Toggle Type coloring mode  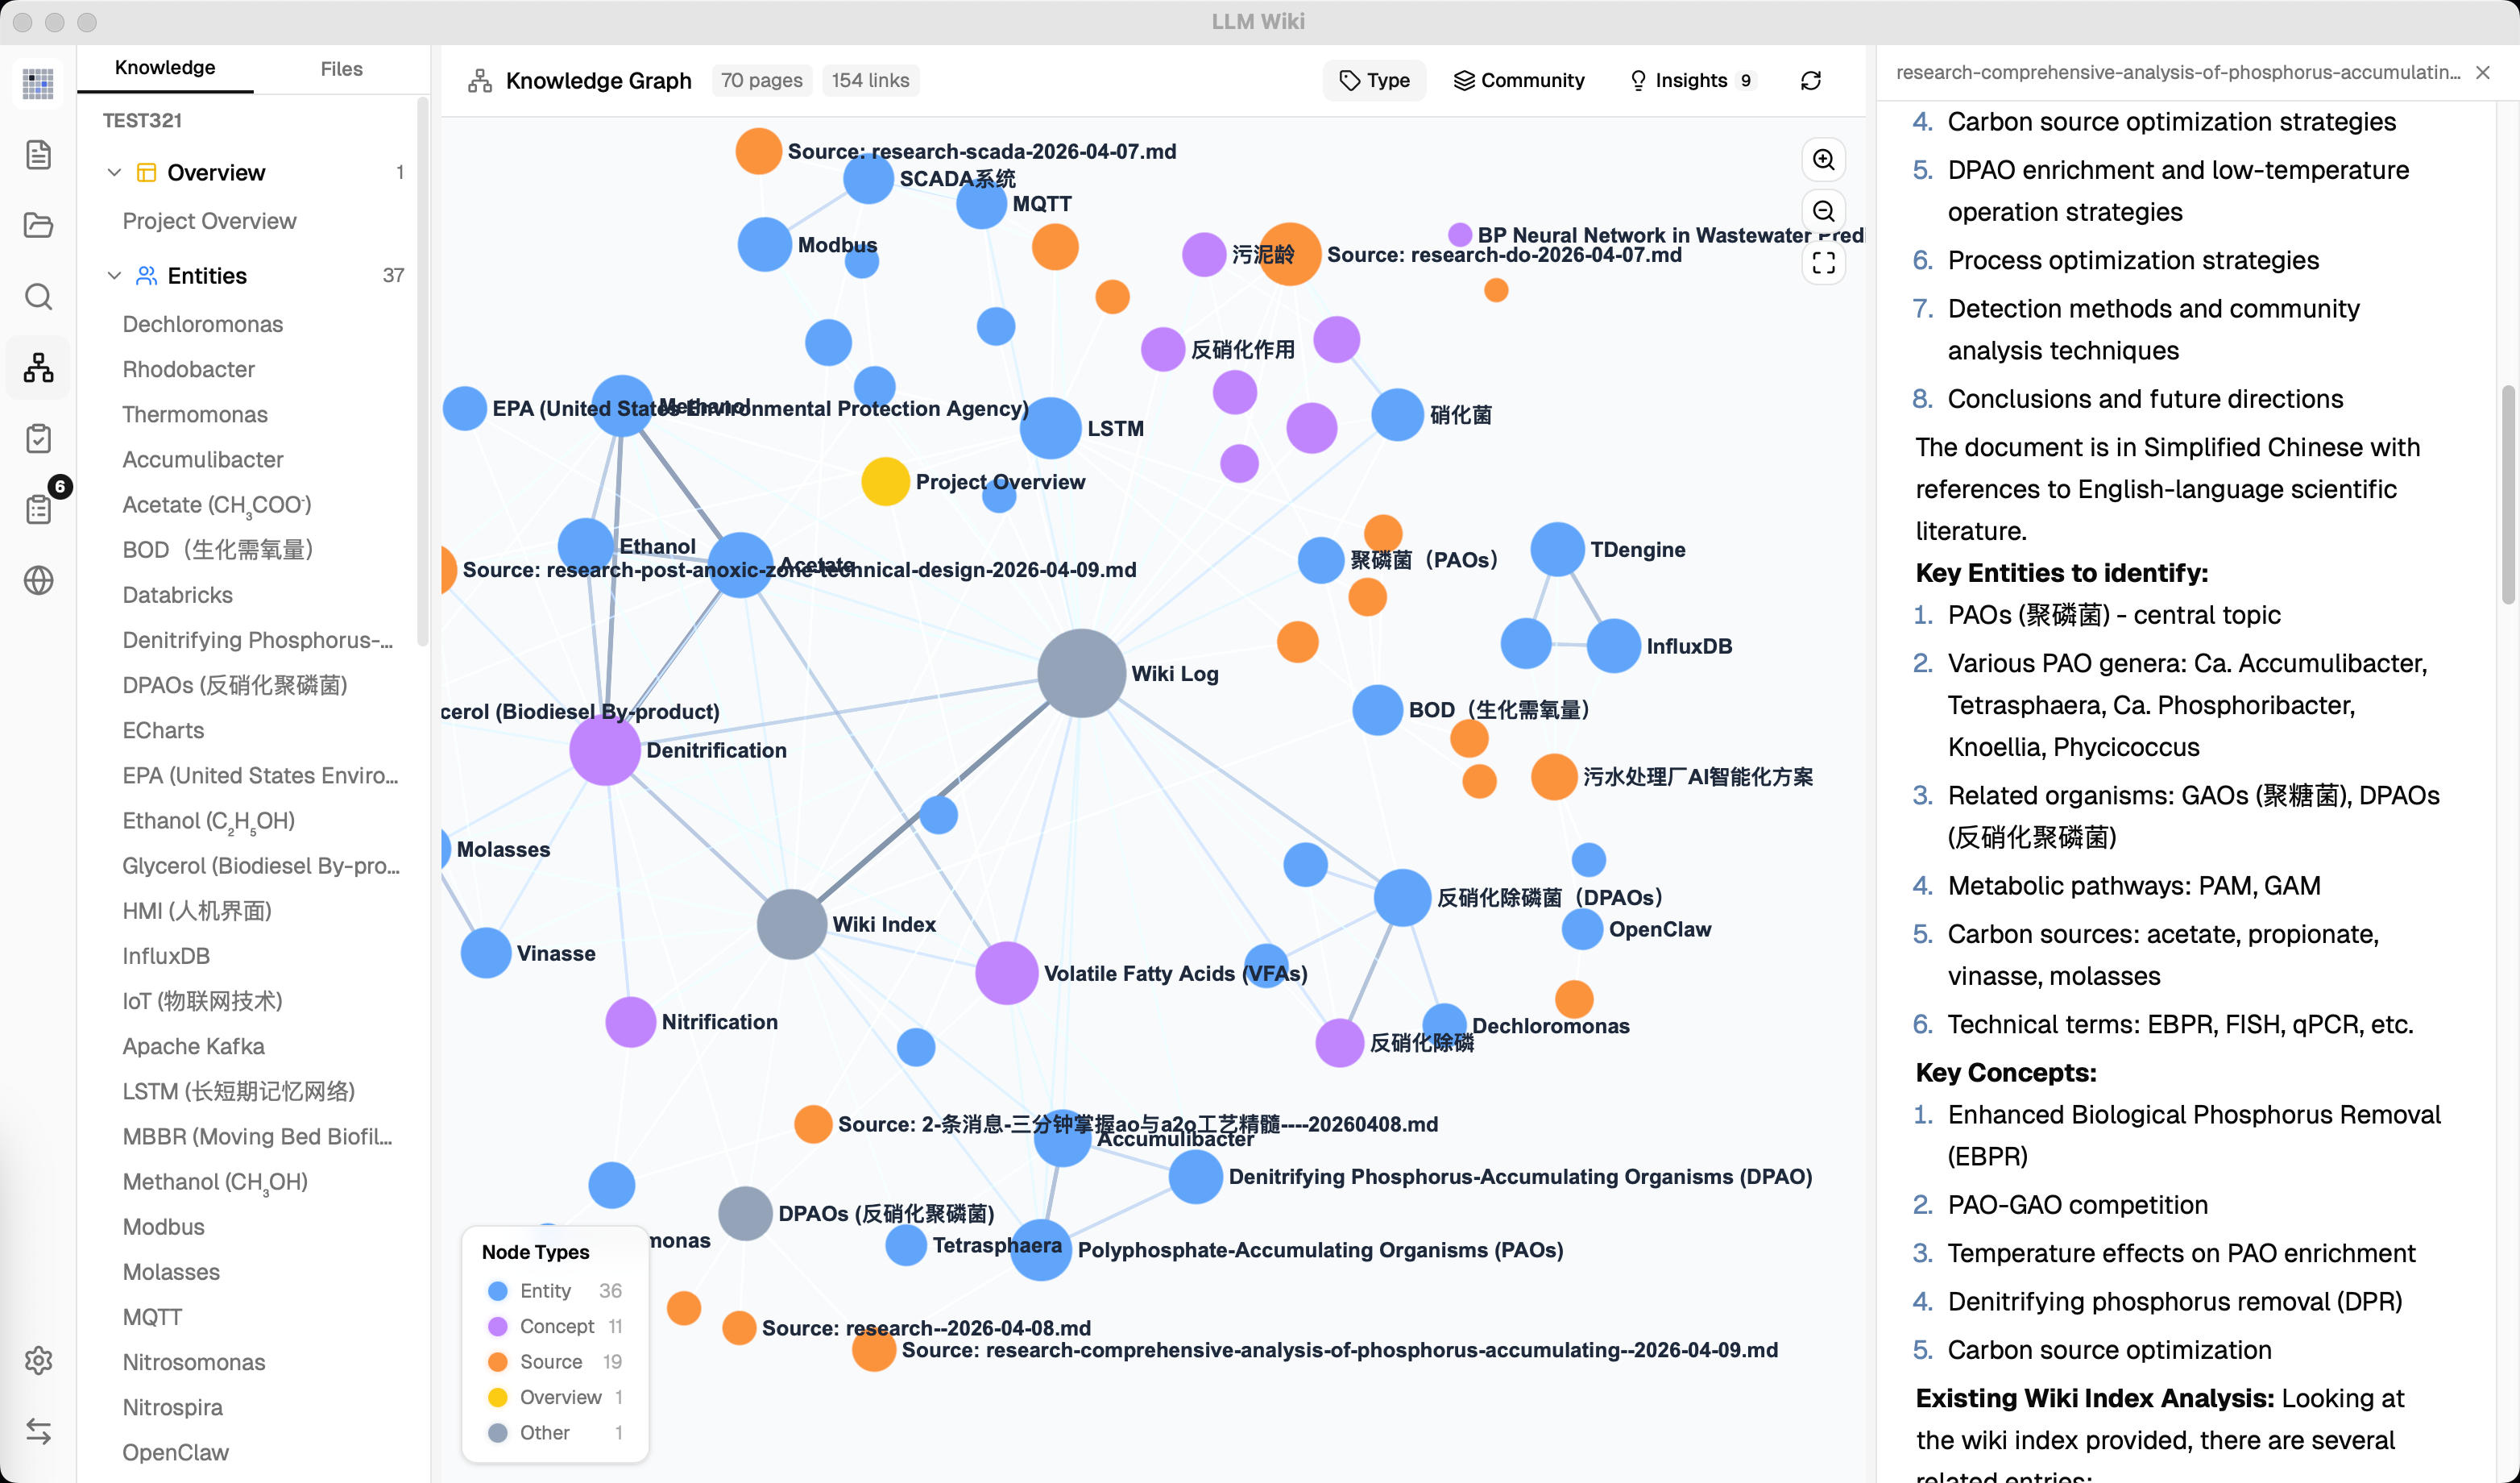(x=1374, y=81)
